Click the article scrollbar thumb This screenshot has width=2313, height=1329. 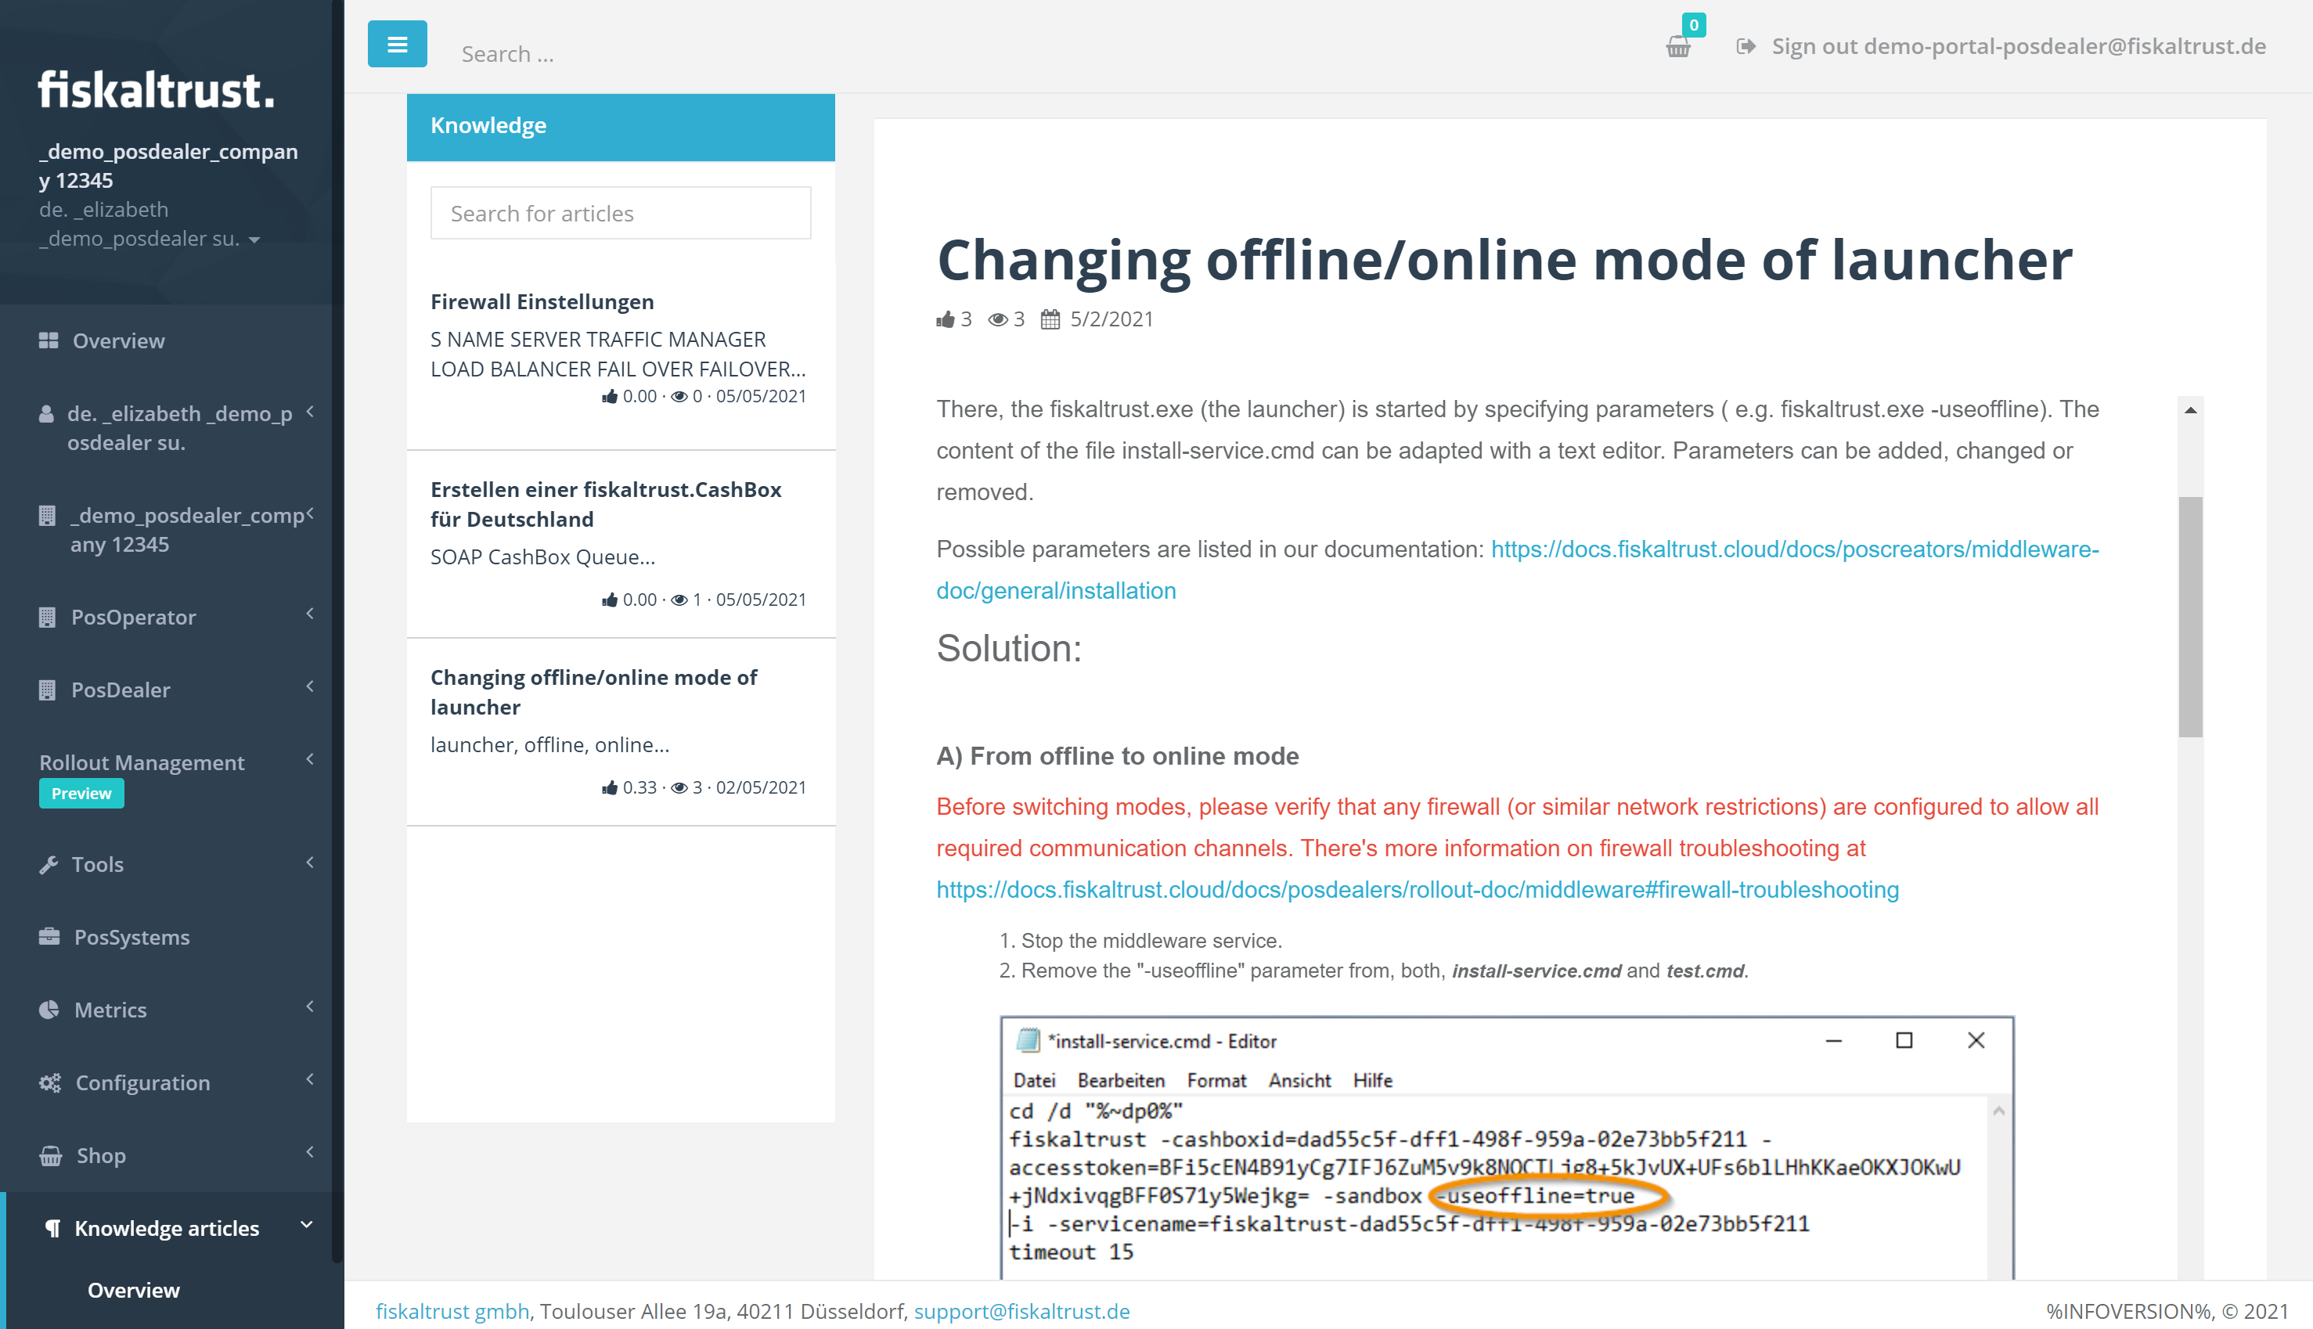[x=2191, y=616]
